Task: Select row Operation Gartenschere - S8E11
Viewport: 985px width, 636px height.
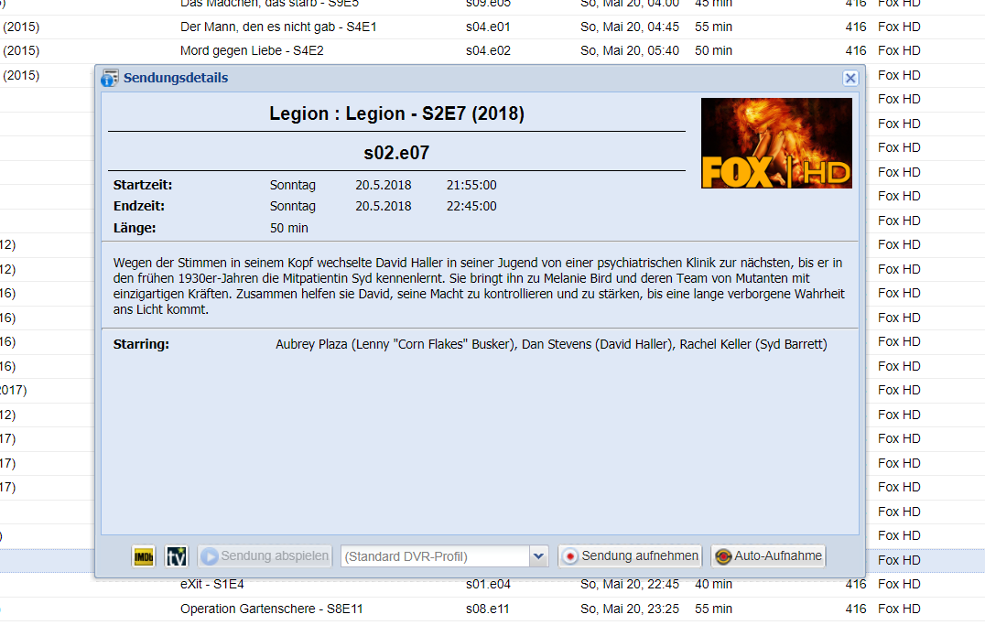Action: pos(271,609)
